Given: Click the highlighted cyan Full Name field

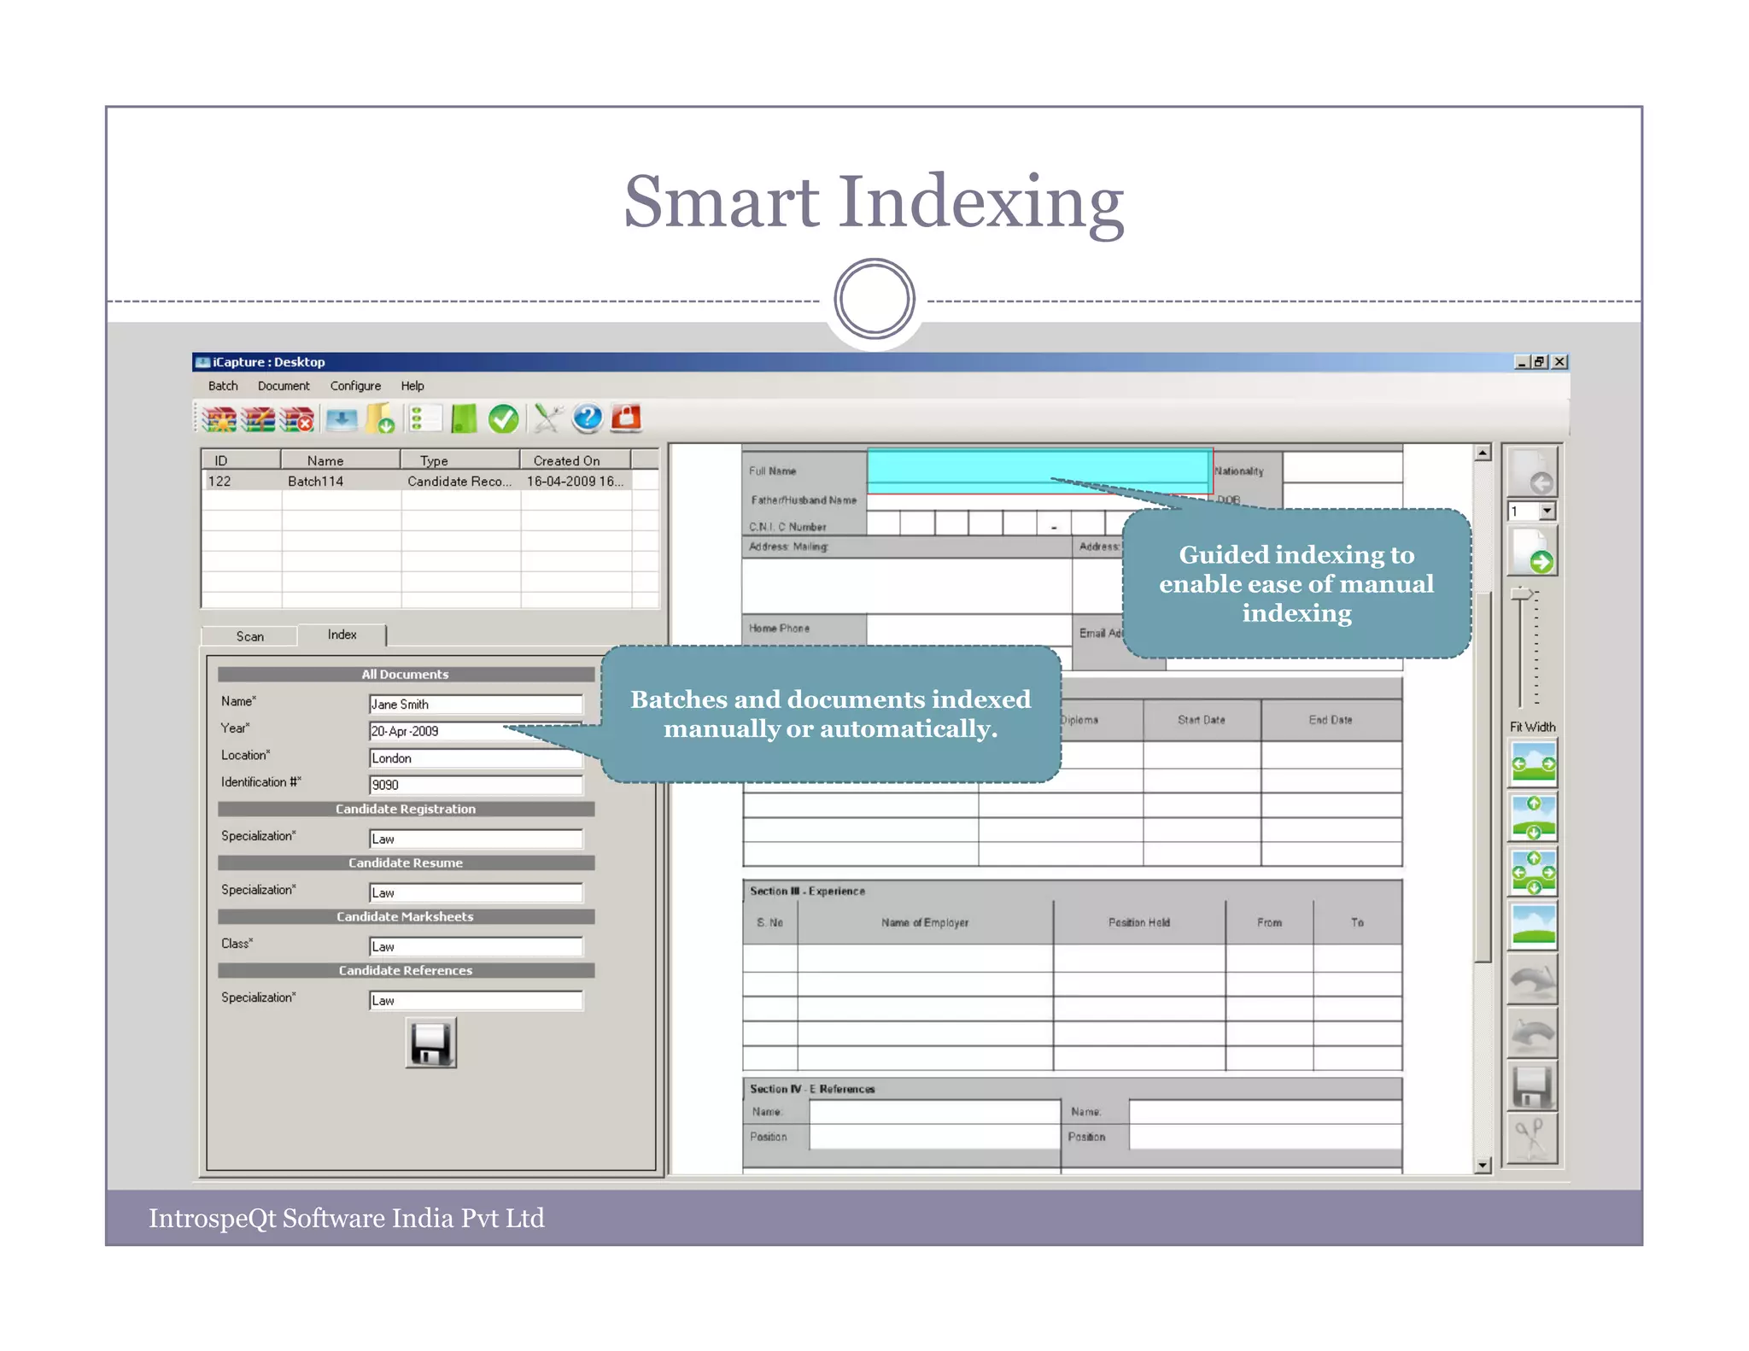Looking at the screenshot, I should pyautogui.click(x=1039, y=471).
